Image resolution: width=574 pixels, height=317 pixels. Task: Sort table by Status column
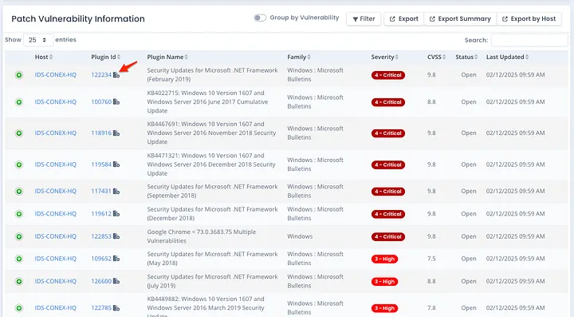coord(466,57)
